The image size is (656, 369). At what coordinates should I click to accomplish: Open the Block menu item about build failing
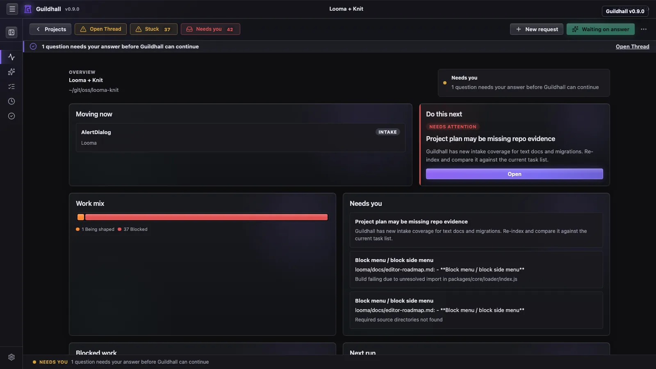tap(476, 269)
